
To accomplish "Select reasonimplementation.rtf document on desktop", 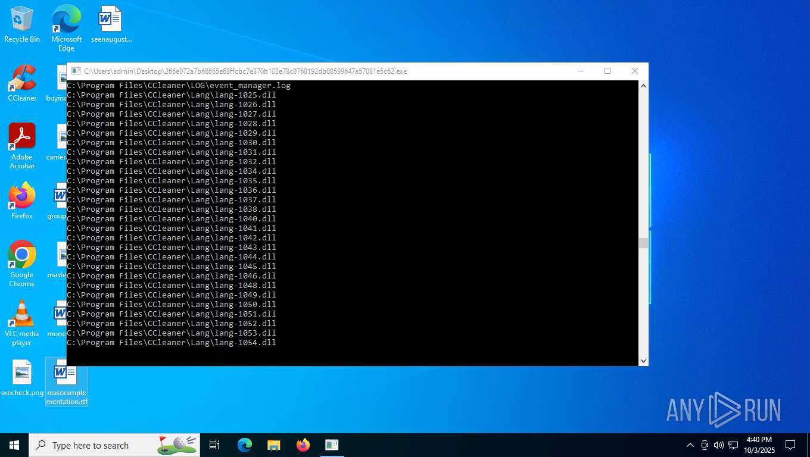I will tap(67, 382).
